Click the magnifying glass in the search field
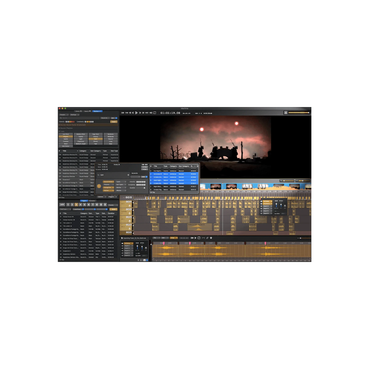369x369 pixels. tap(62, 118)
